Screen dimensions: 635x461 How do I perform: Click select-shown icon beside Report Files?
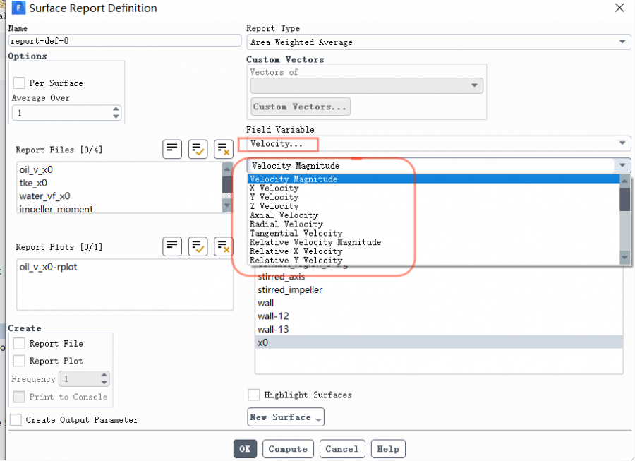198,149
